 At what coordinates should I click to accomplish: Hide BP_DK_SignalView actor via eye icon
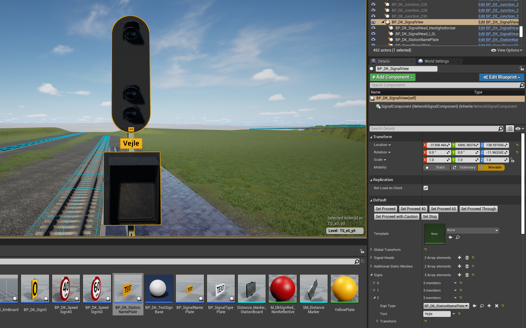click(373, 22)
